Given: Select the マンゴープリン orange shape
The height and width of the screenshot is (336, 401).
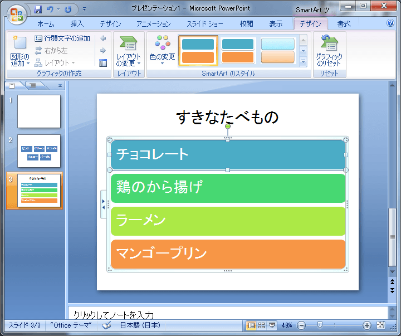Looking at the screenshot, I should click(x=228, y=254).
